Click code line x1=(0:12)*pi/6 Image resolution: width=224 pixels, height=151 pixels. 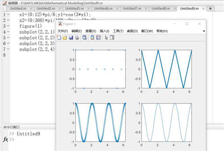click(38, 15)
